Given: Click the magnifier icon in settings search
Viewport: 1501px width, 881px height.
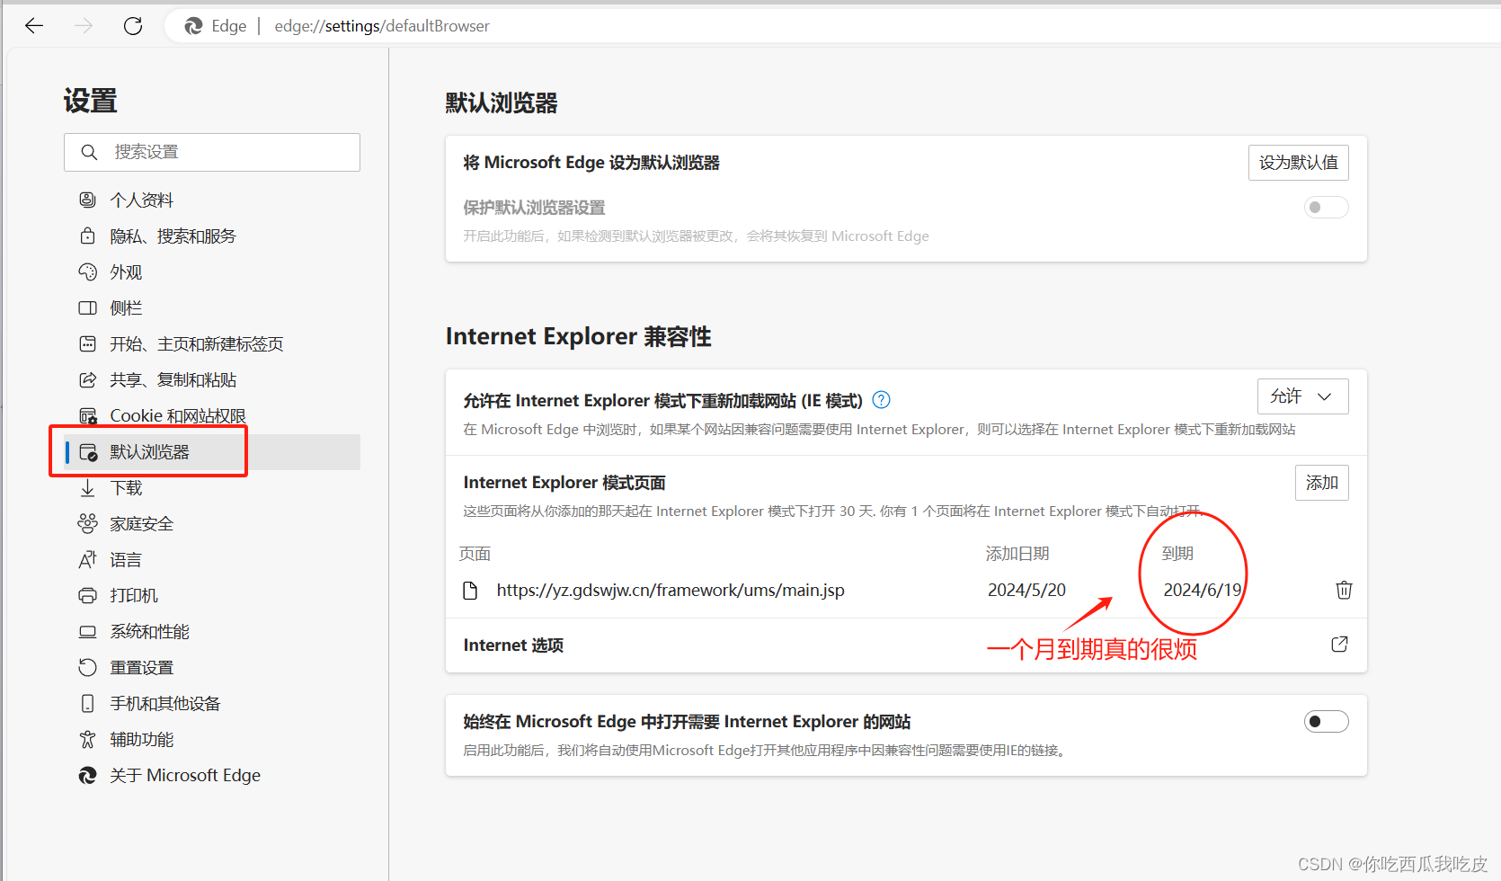Looking at the screenshot, I should click(89, 152).
